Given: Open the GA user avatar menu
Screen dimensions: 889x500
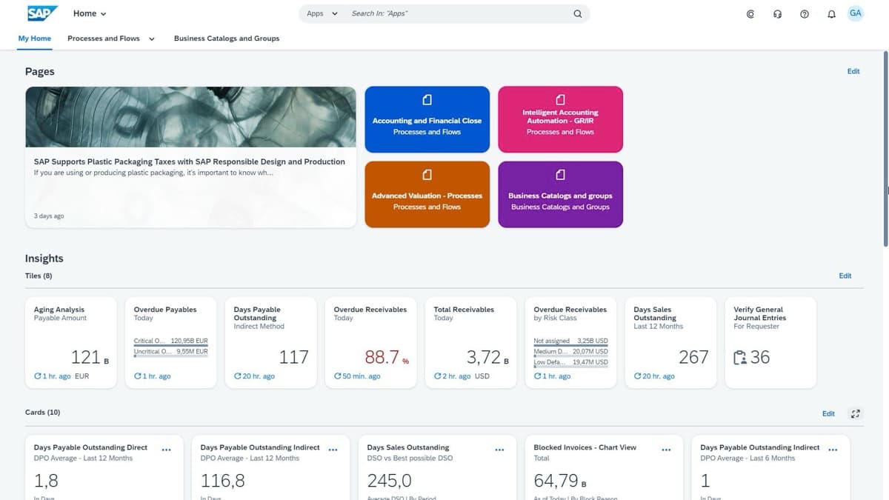Looking at the screenshot, I should [x=856, y=13].
